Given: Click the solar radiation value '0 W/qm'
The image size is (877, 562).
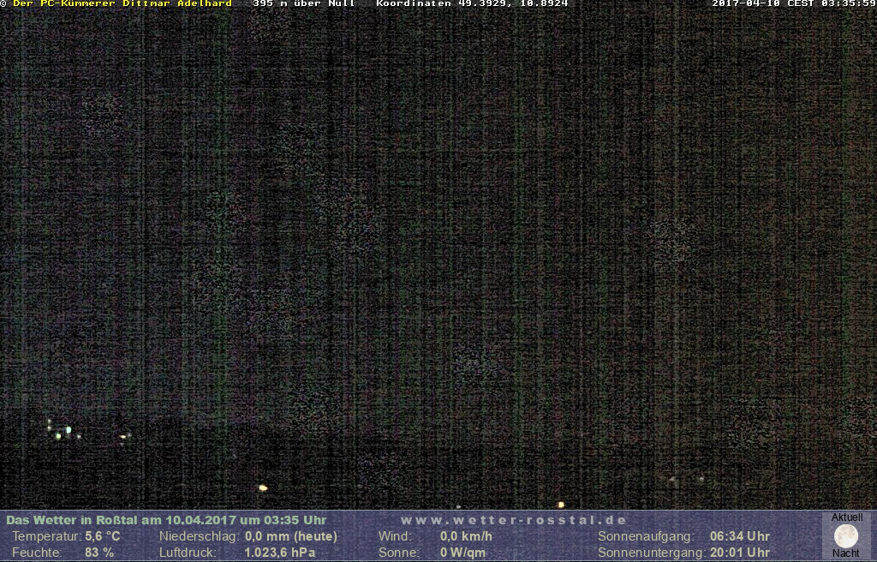Looking at the screenshot, I should click(462, 553).
